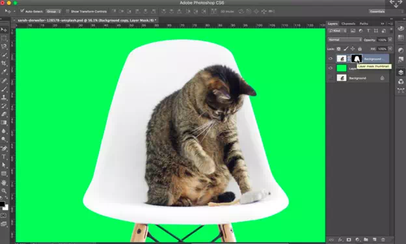
Task: Show the locked Background layer visibility box
Action: click(331, 77)
